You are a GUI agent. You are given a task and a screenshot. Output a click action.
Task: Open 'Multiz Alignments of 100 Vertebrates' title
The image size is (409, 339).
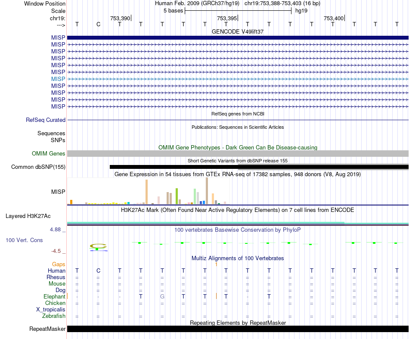tap(238, 258)
